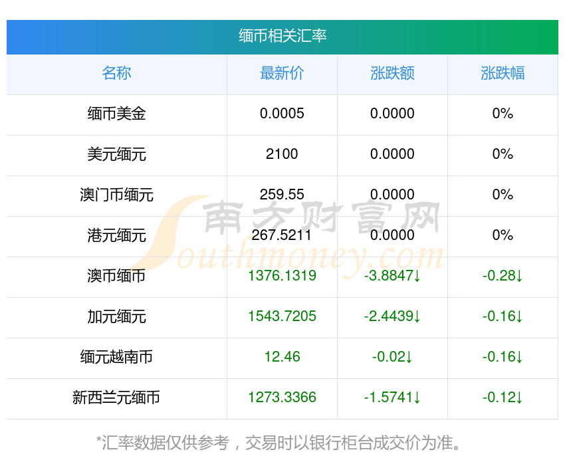Screen dimensions: 565x464
Task: Select the 涨跌幅 column header
Action: [x=503, y=73]
